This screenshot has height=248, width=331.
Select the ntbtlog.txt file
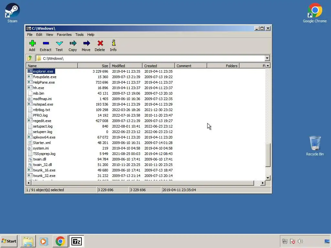pos(41,110)
